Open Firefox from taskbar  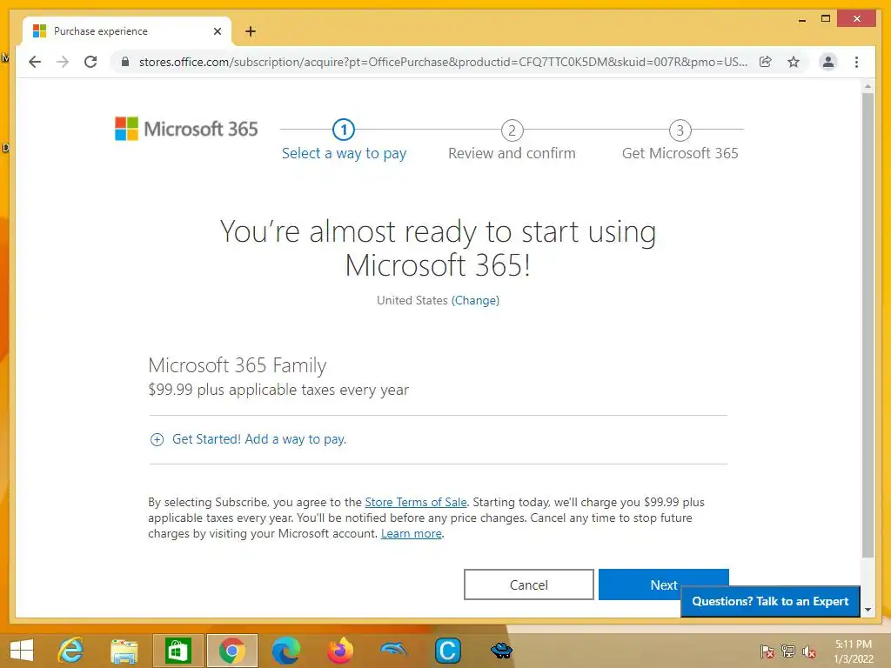pyautogui.click(x=340, y=651)
